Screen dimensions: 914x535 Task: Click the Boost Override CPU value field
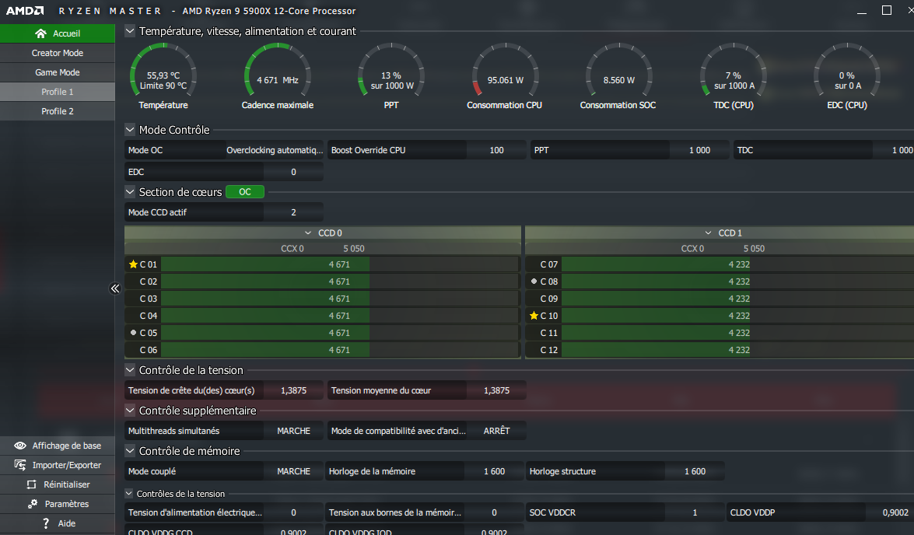496,150
